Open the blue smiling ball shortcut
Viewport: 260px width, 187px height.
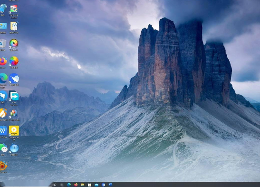pyautogui.click(x=14, y=148)
